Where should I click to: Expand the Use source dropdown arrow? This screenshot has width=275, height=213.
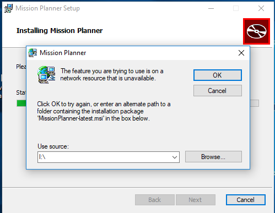[175, 157]
